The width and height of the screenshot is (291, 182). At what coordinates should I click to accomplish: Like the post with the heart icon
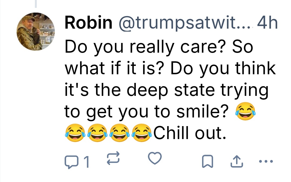pos(155,159)
